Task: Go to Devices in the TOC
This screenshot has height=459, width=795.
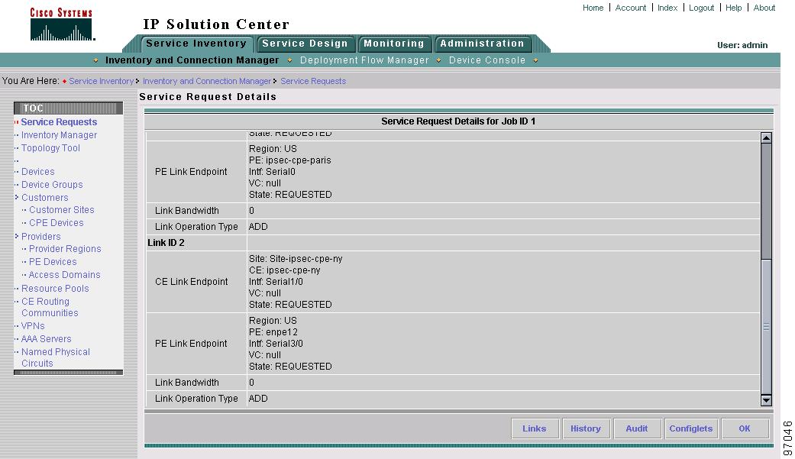Action: 38,171
